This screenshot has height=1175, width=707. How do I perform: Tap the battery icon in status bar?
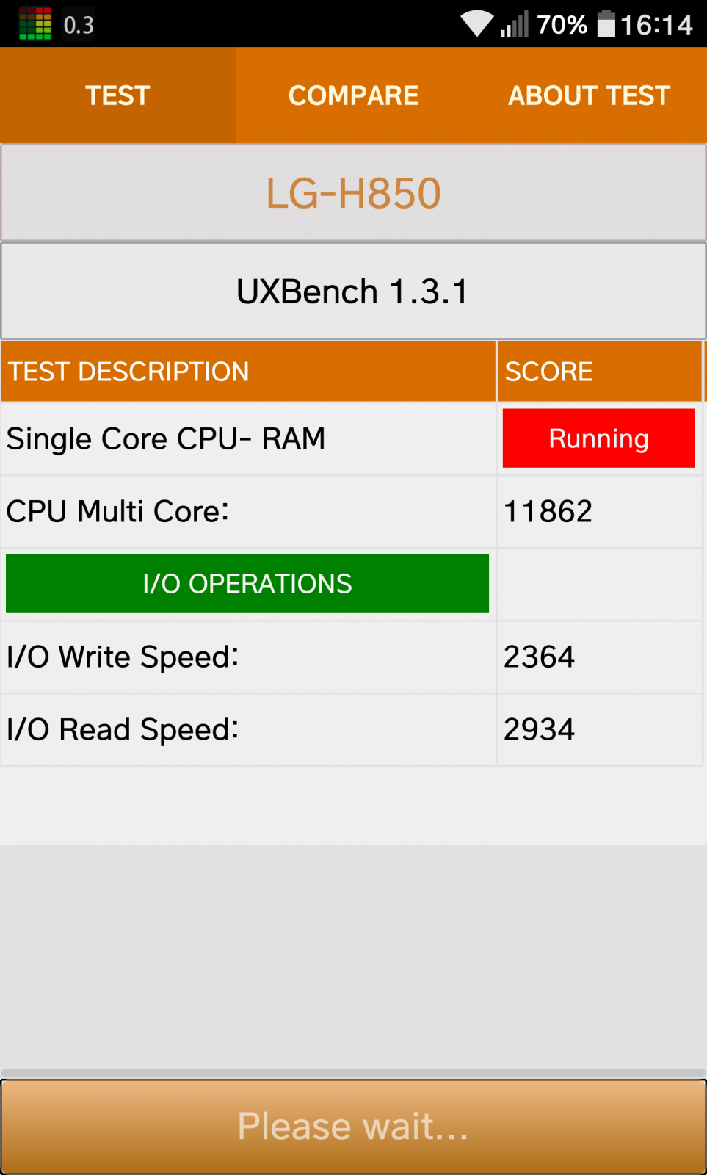pos(606,23)
